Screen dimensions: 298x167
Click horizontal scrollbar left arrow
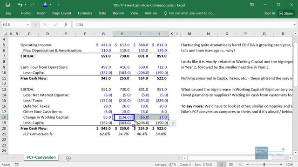tap(185, 158)
